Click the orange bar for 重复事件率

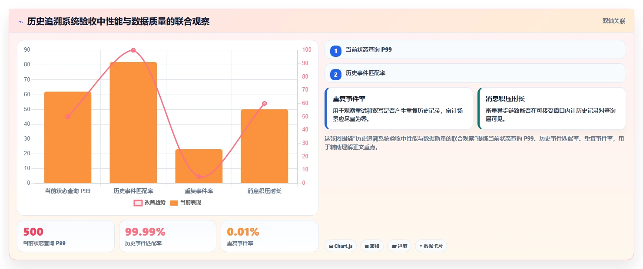(199, 166)
